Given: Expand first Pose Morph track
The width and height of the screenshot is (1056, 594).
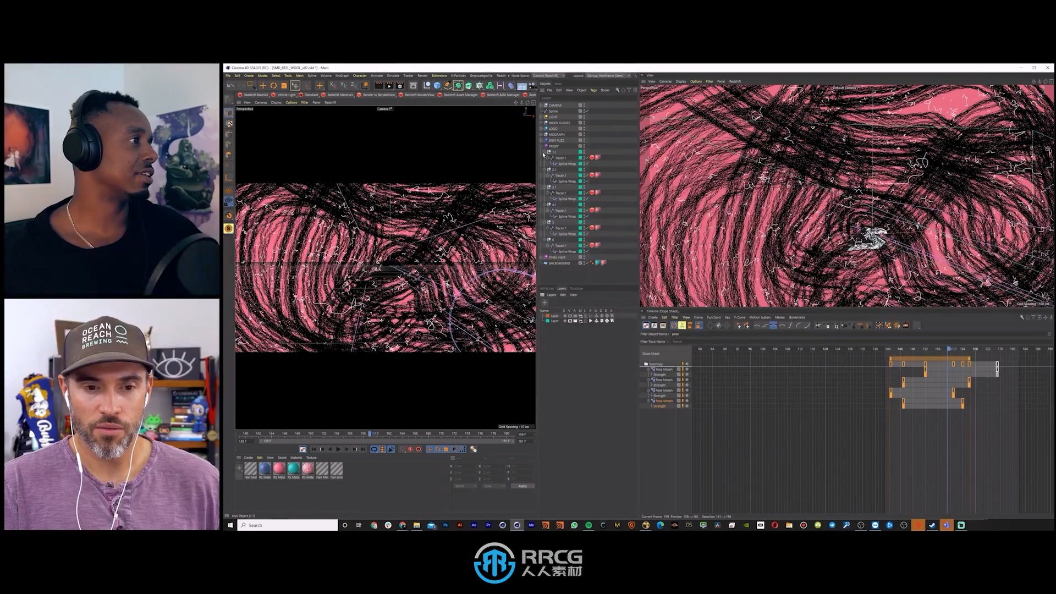Looking at the screenshot, I should (x=648, y=369).
